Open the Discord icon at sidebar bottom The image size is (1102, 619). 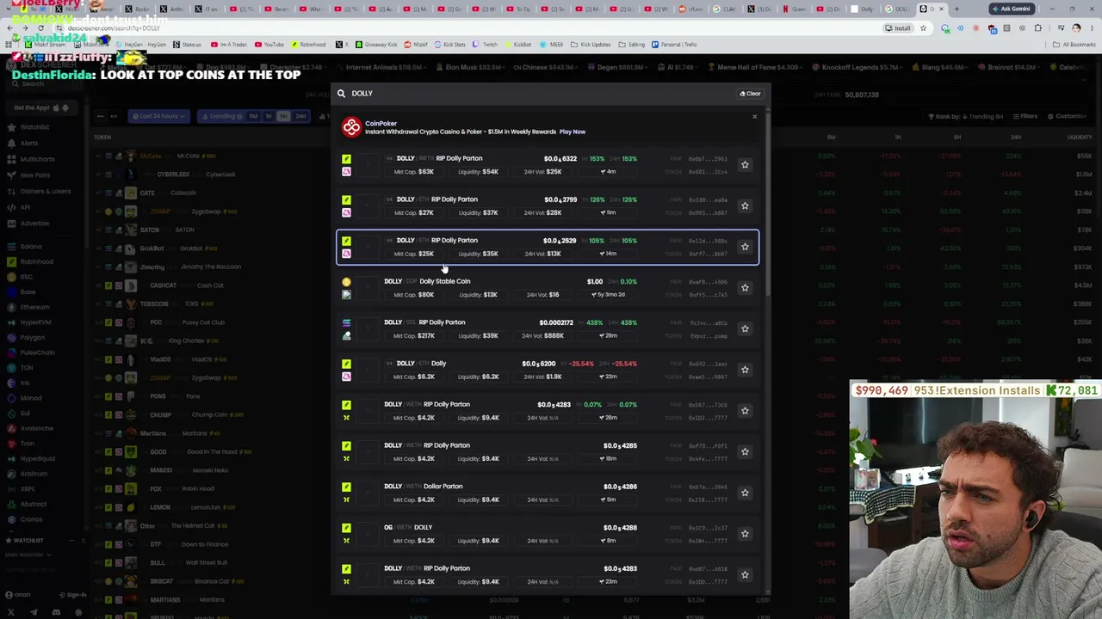click(56, 612)
